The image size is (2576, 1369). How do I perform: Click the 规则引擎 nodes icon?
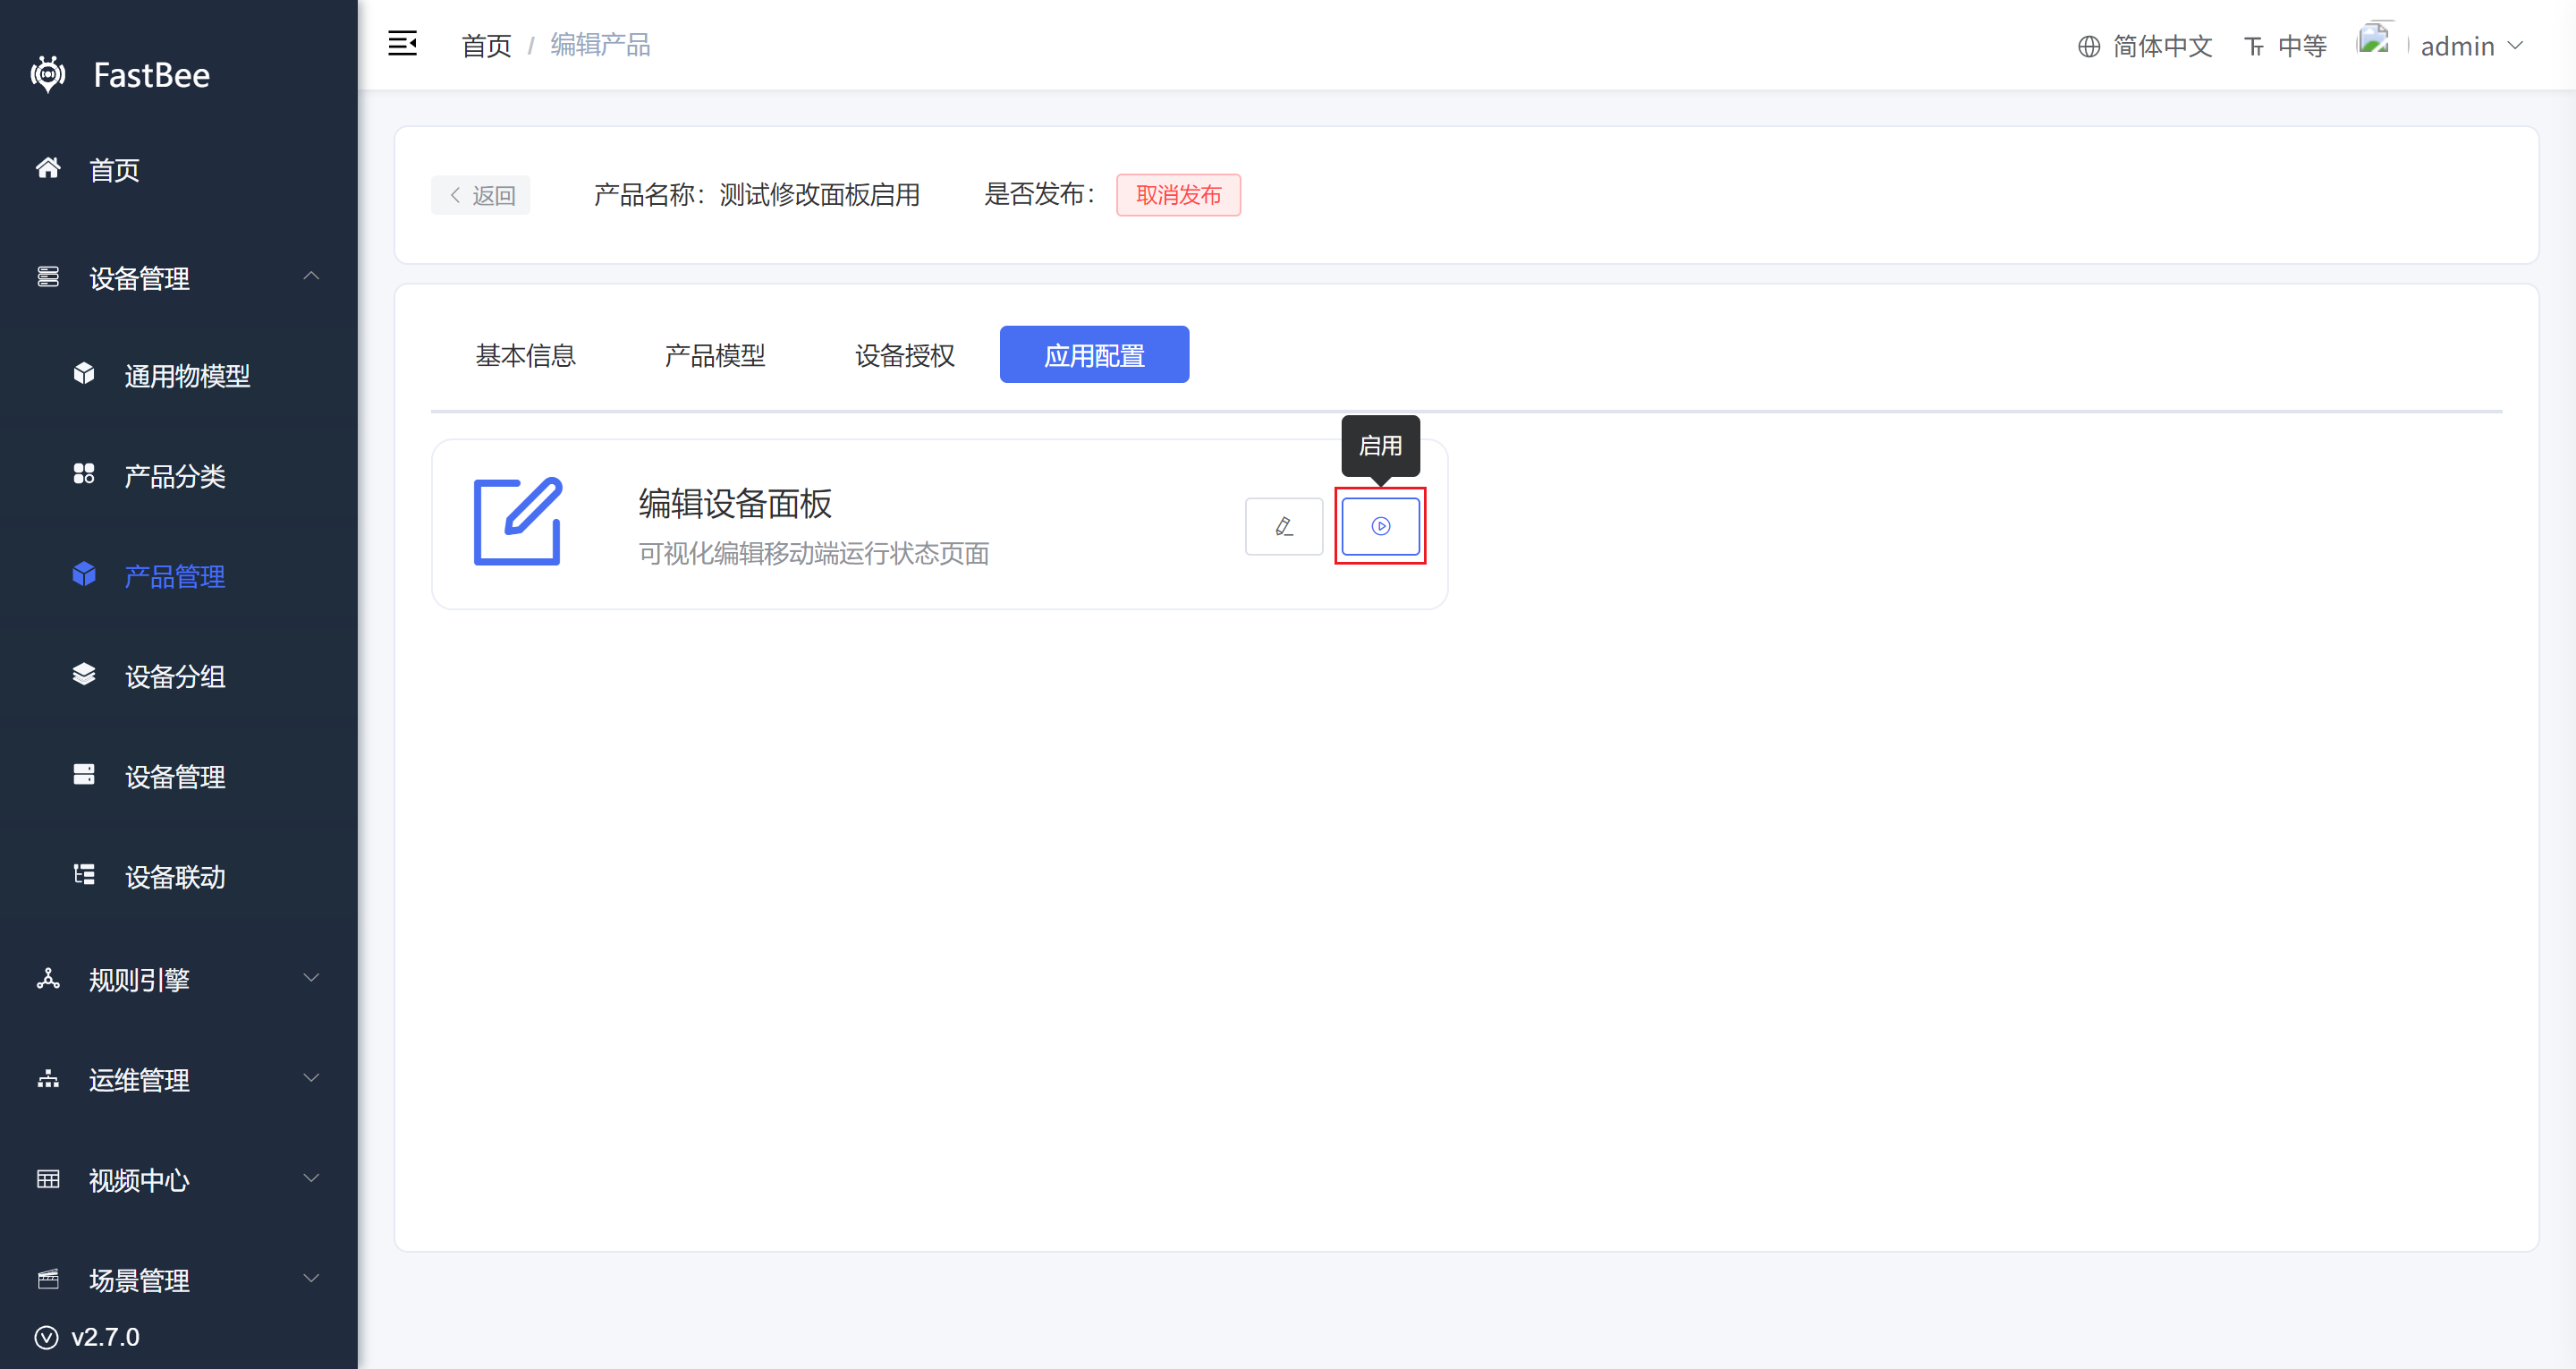click(x=48, y=979)
